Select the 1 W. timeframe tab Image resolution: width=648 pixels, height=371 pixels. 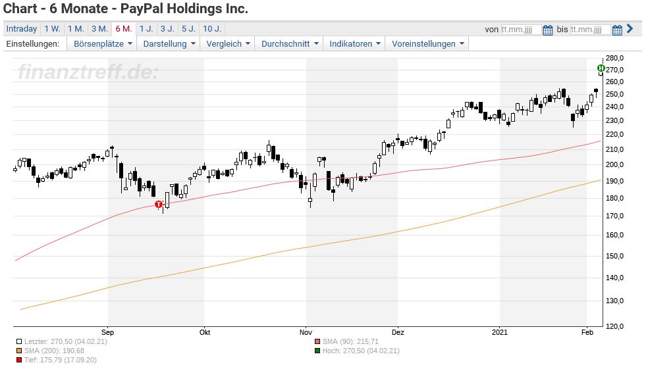(x=53, y=28)
